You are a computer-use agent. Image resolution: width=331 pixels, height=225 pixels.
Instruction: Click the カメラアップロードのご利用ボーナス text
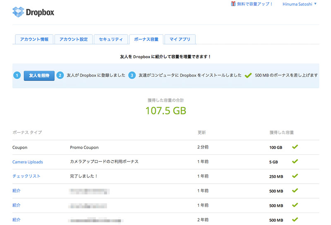104,161
